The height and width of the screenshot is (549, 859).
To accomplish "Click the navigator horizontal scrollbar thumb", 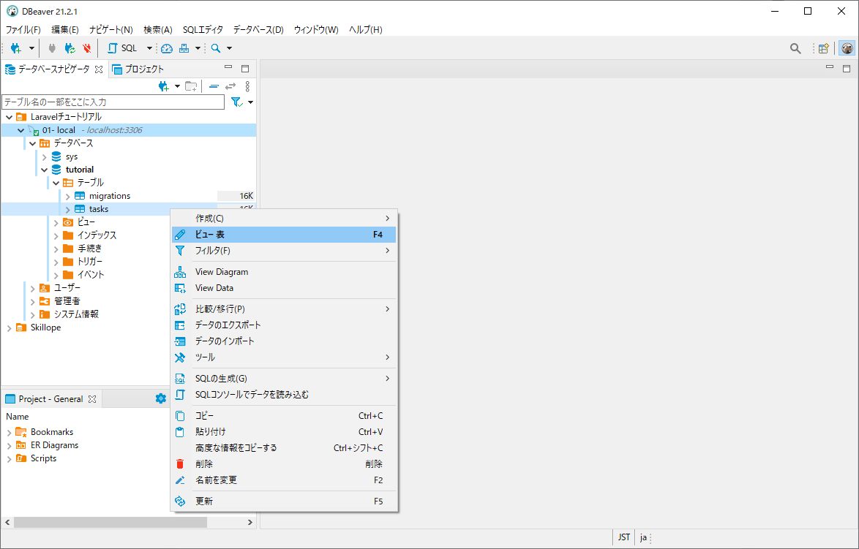I will coord(110,522).
